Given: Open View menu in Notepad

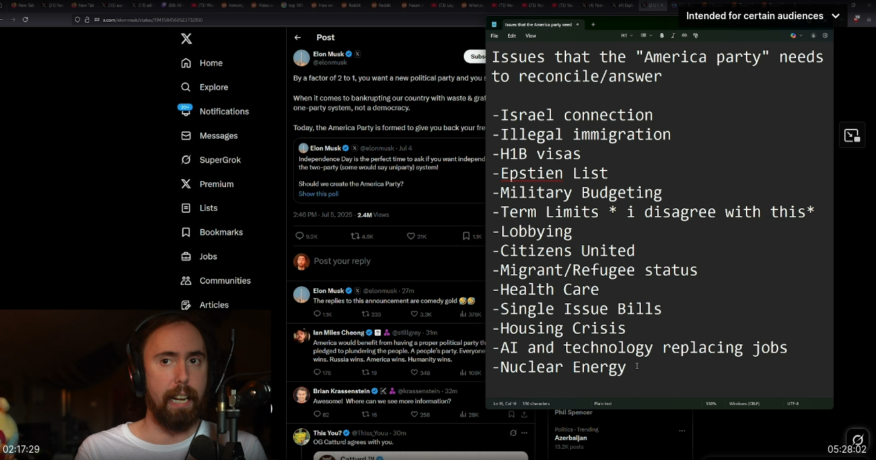Looking at the screenshot, I should (530, 36).
